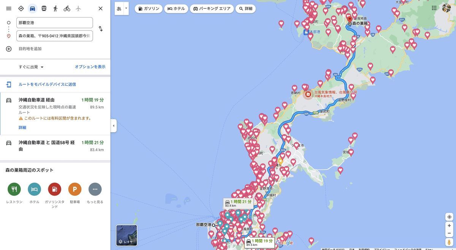456x250 pixels.
Task: Search nearby 駐車場
Action: (75, 189)
